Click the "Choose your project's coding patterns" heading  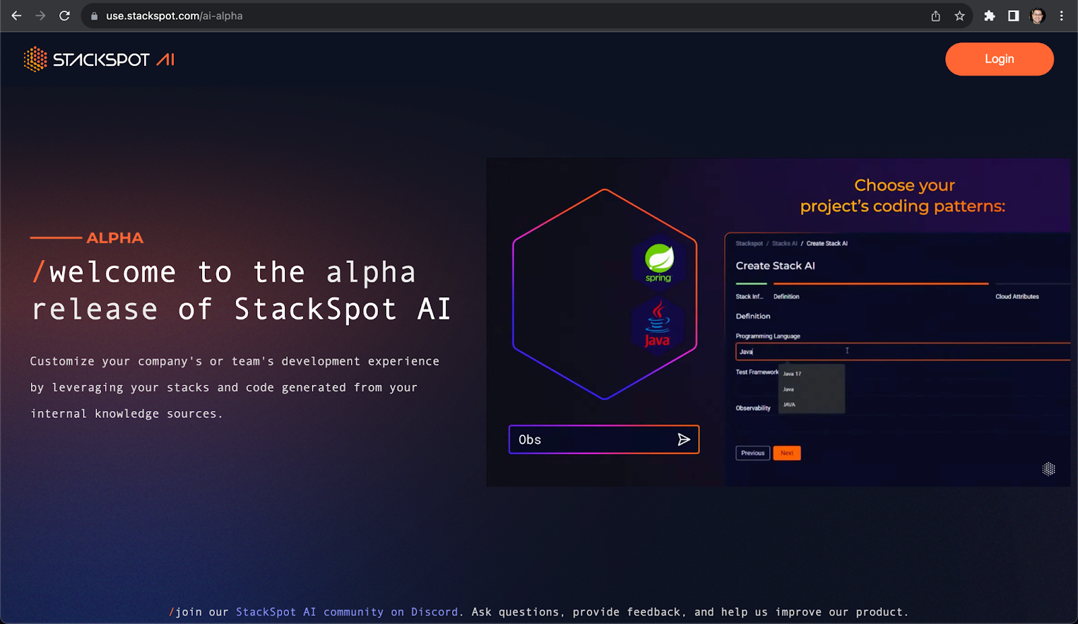point(903,195)
